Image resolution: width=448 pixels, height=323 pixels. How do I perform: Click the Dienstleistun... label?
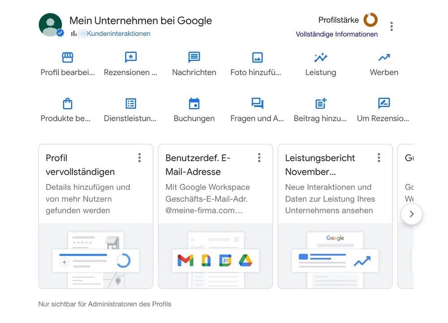(130, 118)
